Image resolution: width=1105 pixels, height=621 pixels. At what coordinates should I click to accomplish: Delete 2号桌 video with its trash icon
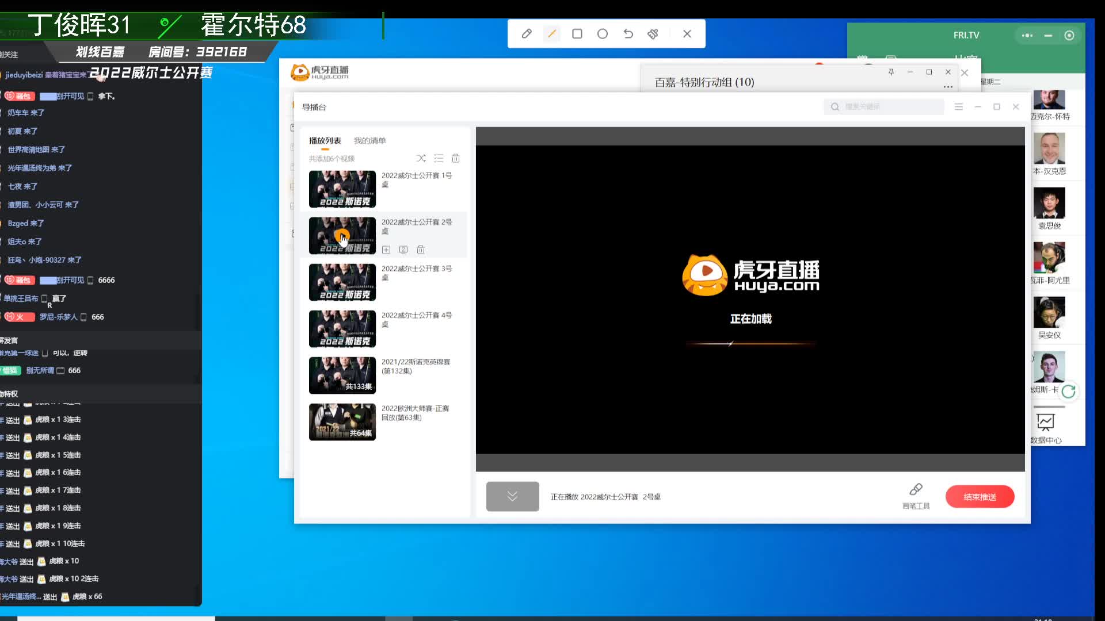tap(421, 250)
